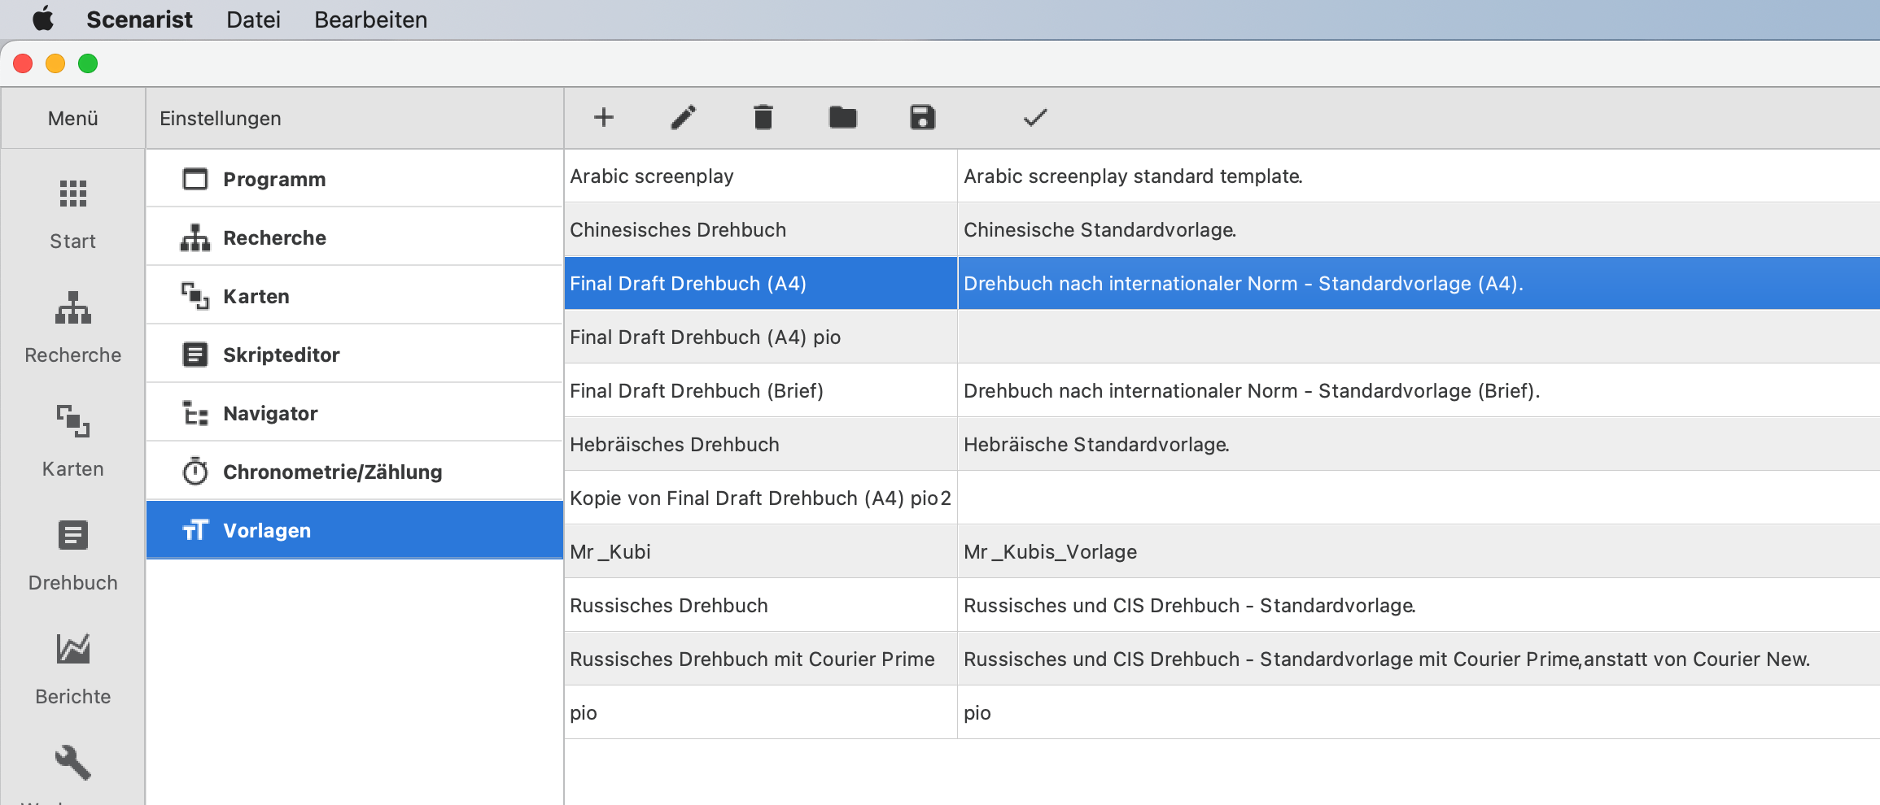Screen dimensions: 1880x805
Task: Select Programm settings section
Action: tap(355, 179)
